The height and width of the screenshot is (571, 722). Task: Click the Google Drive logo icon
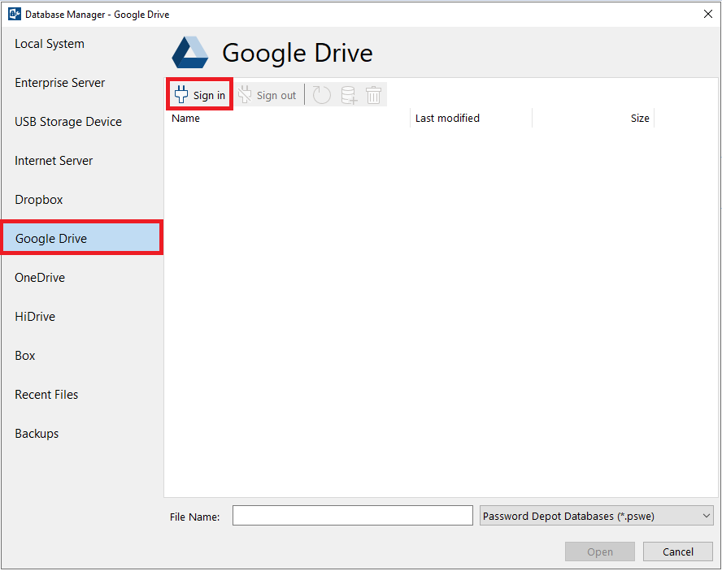[x=190, y=52]
